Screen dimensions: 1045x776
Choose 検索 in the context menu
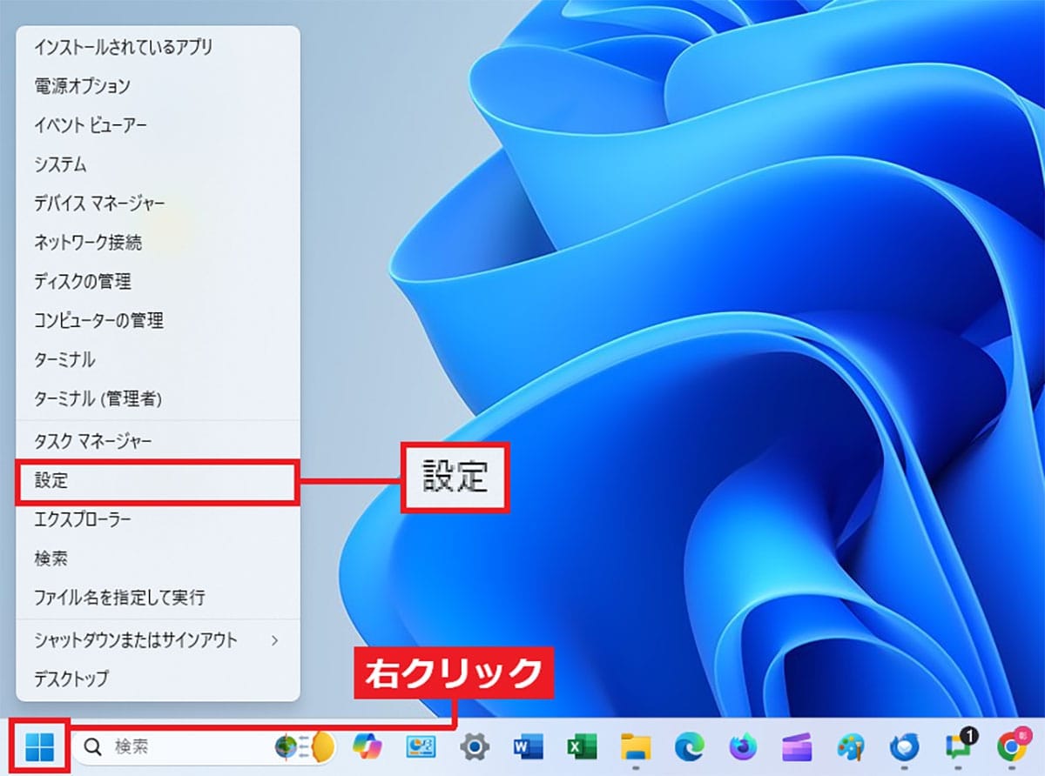coord(158,558)
